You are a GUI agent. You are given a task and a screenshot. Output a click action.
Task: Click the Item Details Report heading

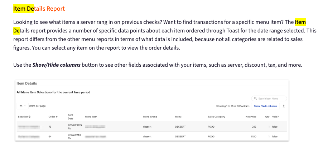[39, 9]
